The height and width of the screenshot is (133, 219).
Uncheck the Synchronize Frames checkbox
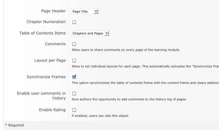point(74,77)
